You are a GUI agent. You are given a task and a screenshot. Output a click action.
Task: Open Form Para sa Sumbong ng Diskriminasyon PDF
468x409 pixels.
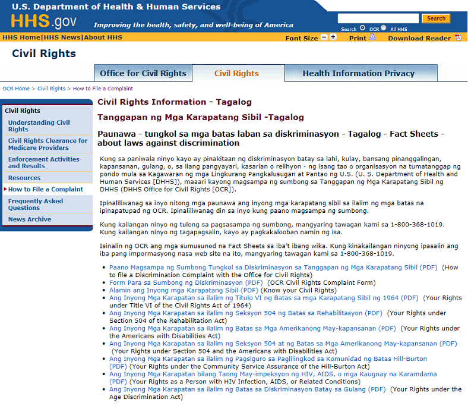click(x=186, y=282)
